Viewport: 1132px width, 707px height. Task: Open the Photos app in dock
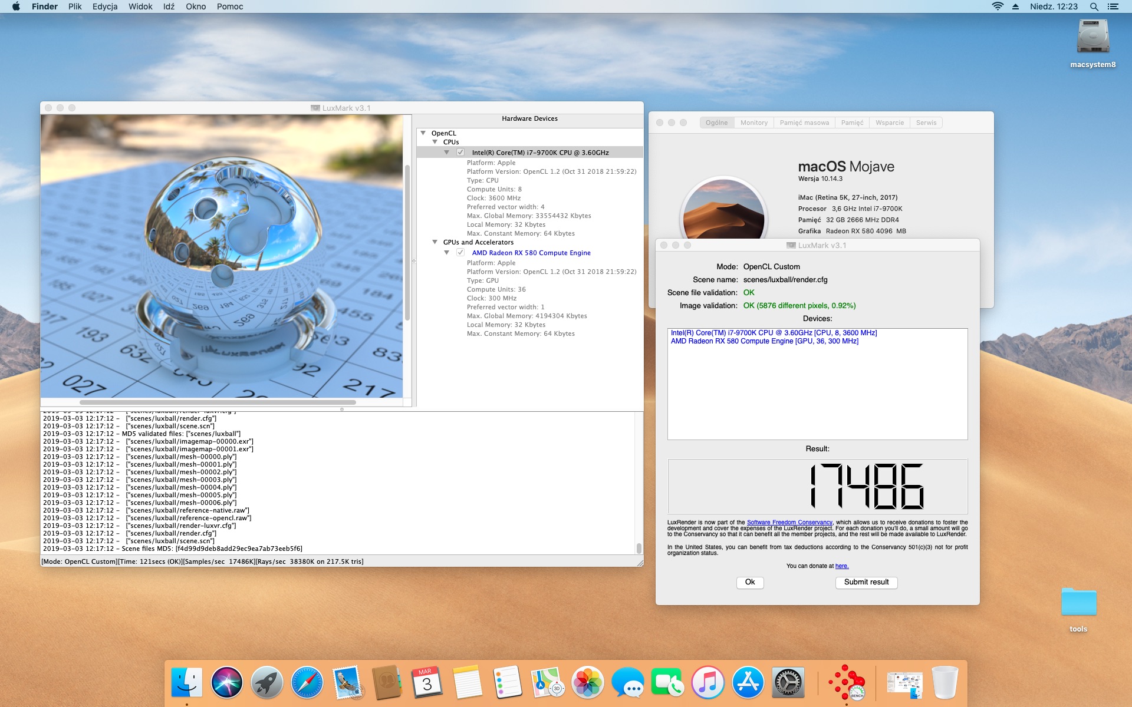588,682
